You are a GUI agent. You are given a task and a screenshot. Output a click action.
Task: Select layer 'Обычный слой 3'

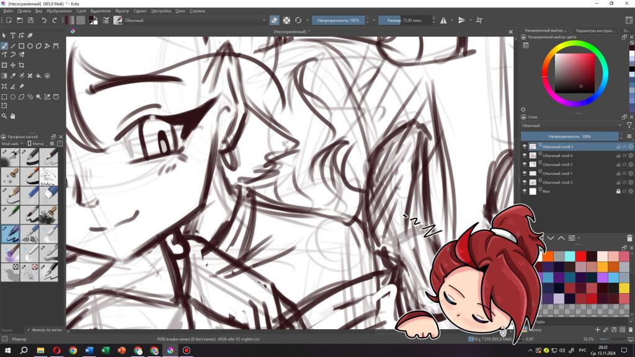[x=557, y=164]
